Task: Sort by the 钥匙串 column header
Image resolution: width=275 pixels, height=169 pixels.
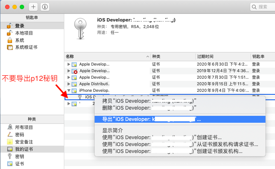Action: (263, 56)
